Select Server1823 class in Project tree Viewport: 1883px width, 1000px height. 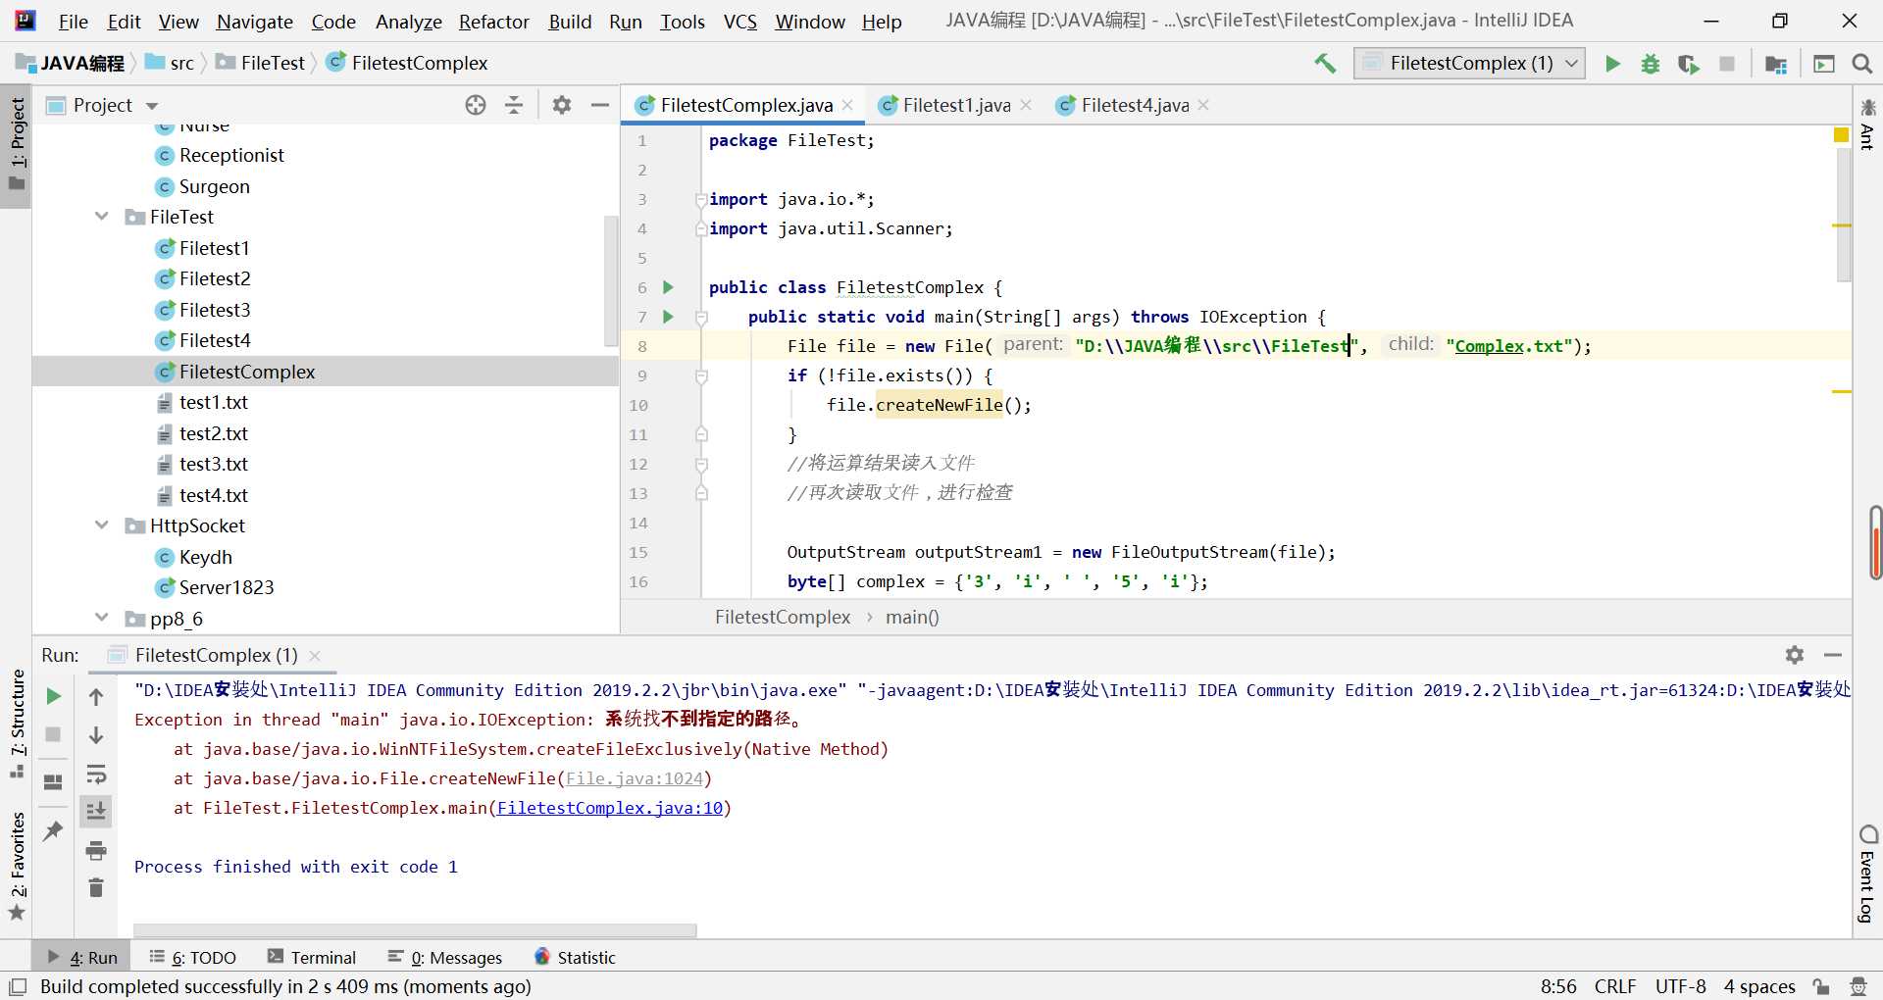[x=227, y=587]
